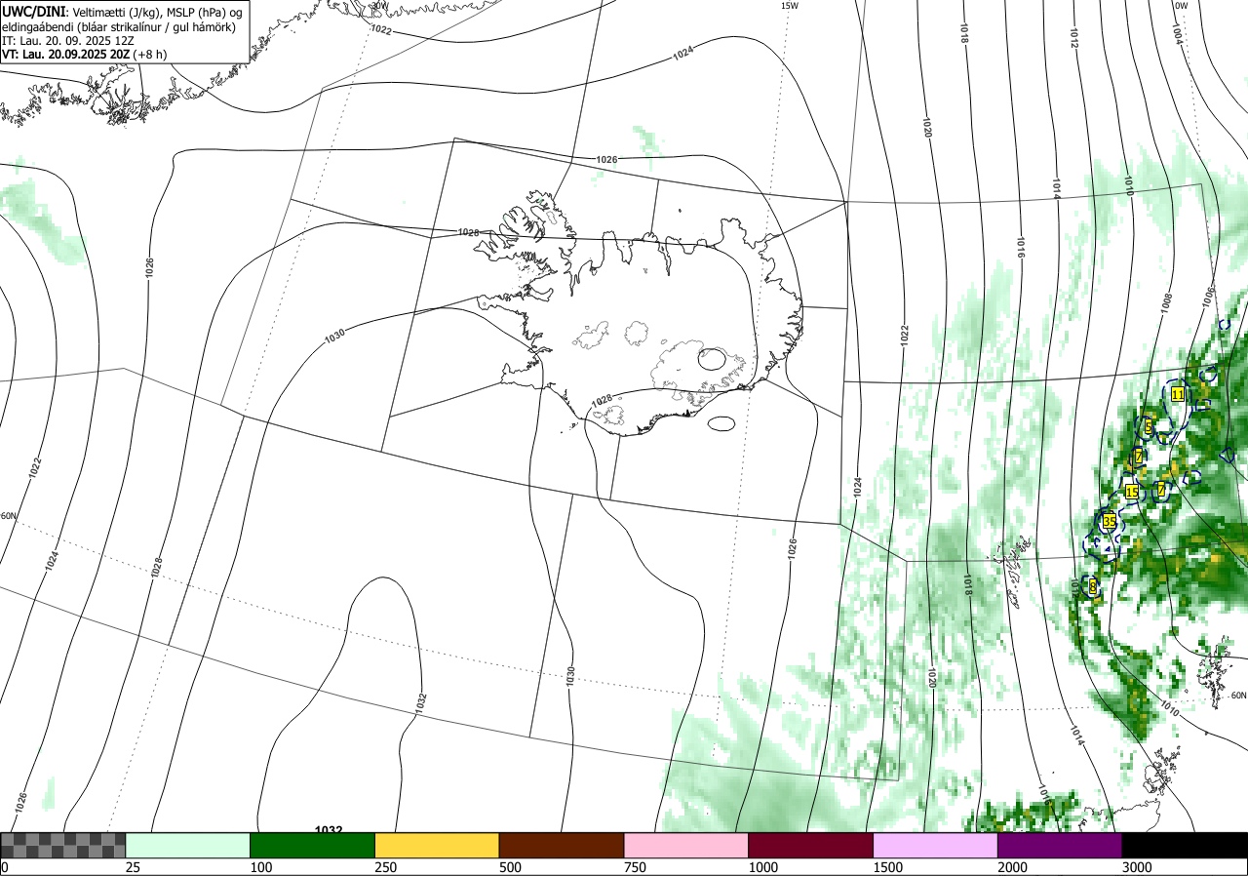Select the black above-3000 legend swatch
The height and width of the screenshot is (876, 1248).
pos(1185,845)
